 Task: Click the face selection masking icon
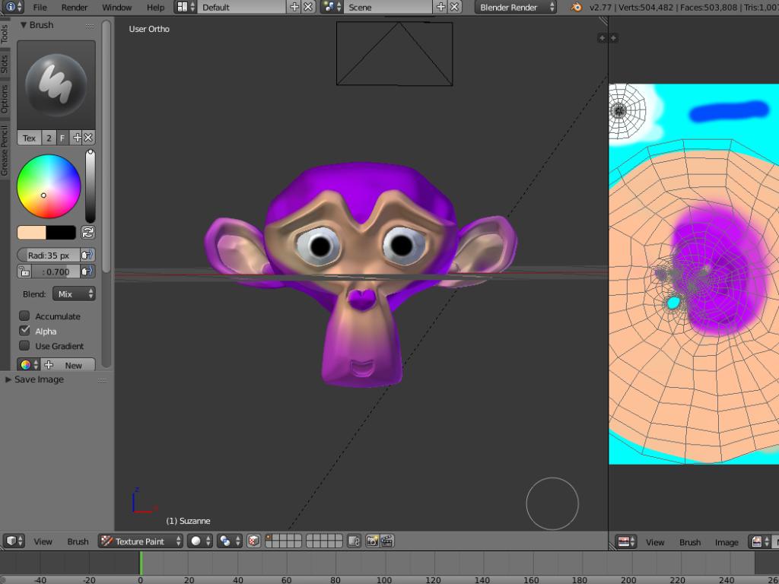click(x=254, y=541)
